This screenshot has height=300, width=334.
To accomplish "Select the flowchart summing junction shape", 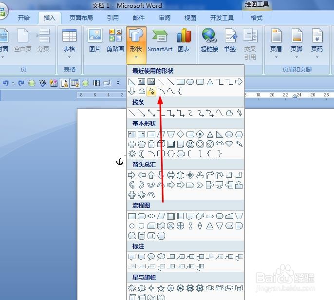I will 170,226.
